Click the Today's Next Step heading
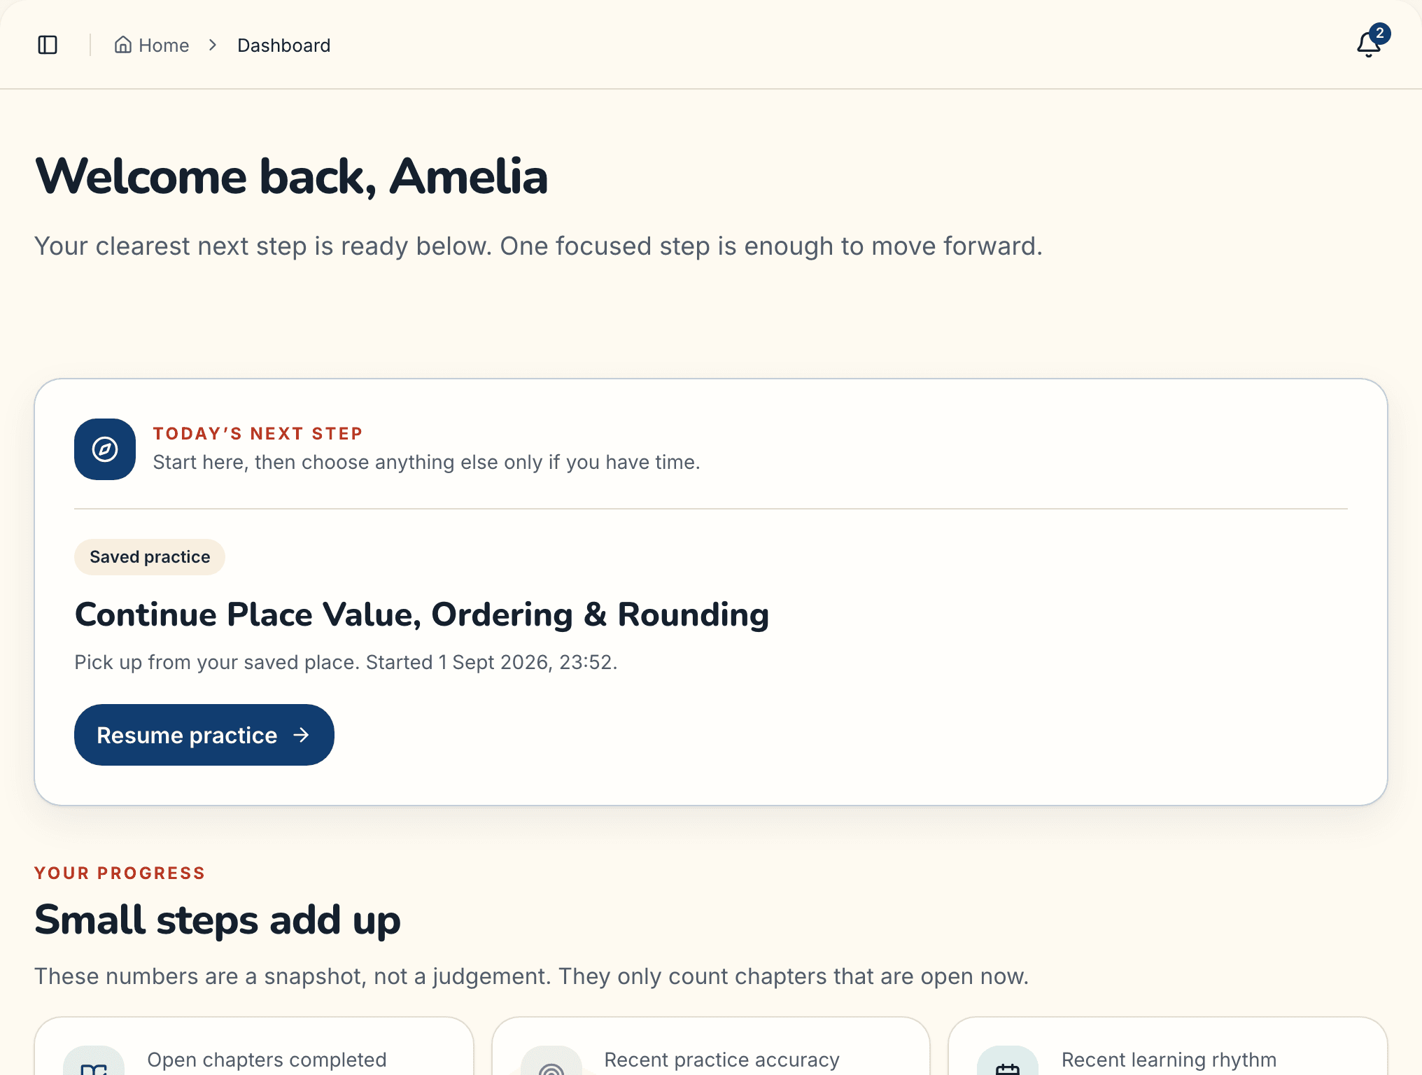The image size is (1422, 1075). (x=258, y=434)
